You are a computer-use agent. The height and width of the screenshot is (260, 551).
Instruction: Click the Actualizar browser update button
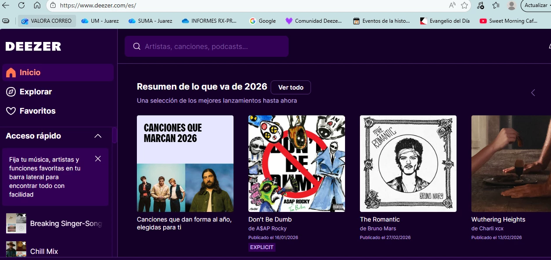pyautogui.click(x=536, y=5)
